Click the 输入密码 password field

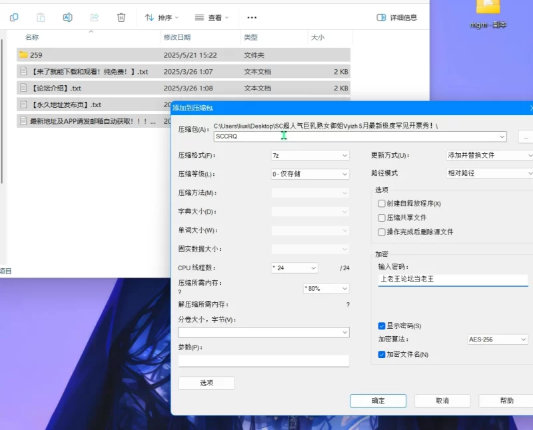tap(453, 280)
